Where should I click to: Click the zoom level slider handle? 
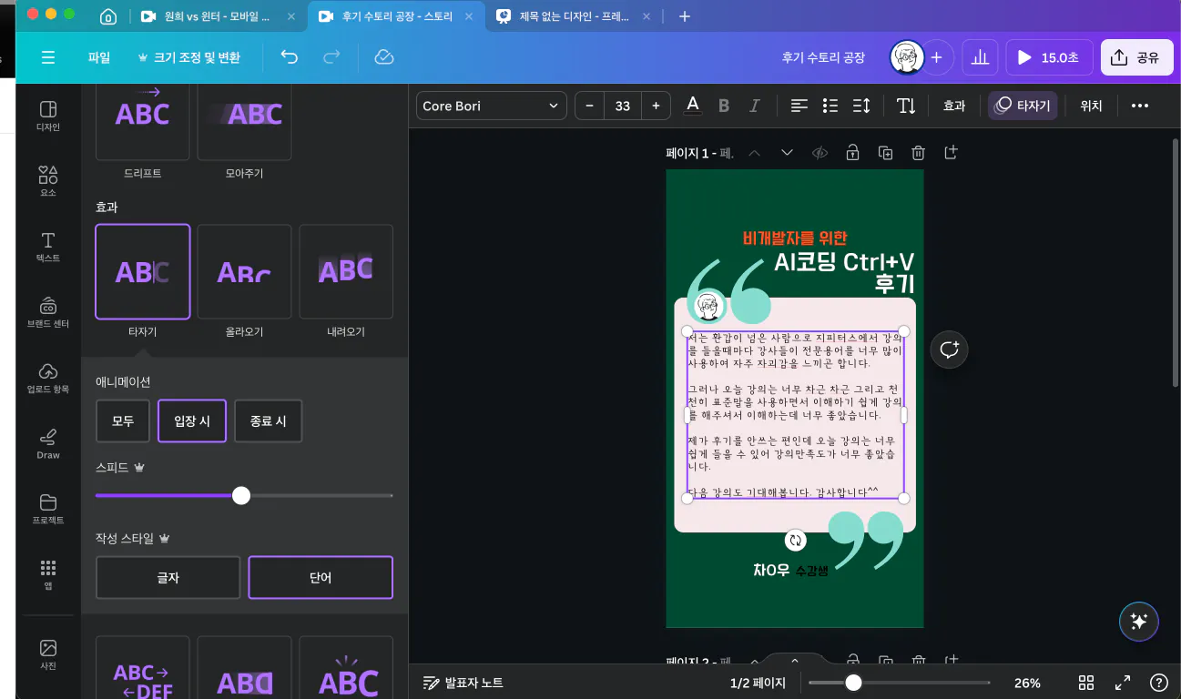pyautogui.click(x=853, y=683)
